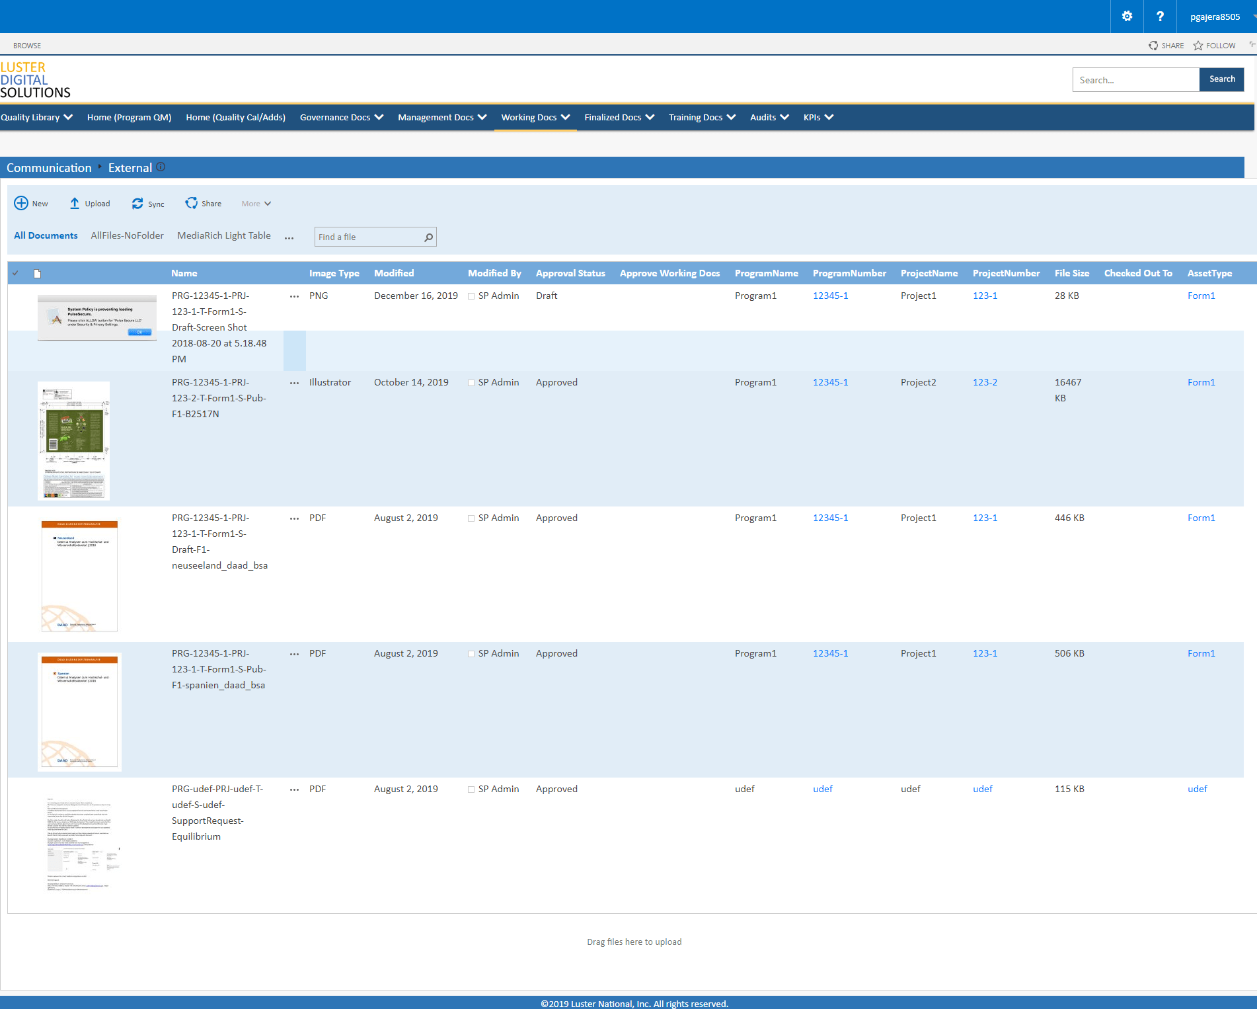
Task: Expand the Finalized Docs dropdown
Action: coord(650,117)
